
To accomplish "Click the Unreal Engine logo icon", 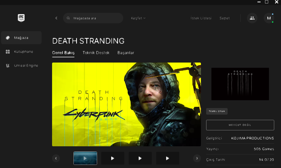I will (8, 65).
